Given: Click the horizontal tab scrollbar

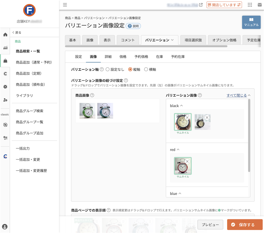Looking at the screenshot, I should (146, 46).
